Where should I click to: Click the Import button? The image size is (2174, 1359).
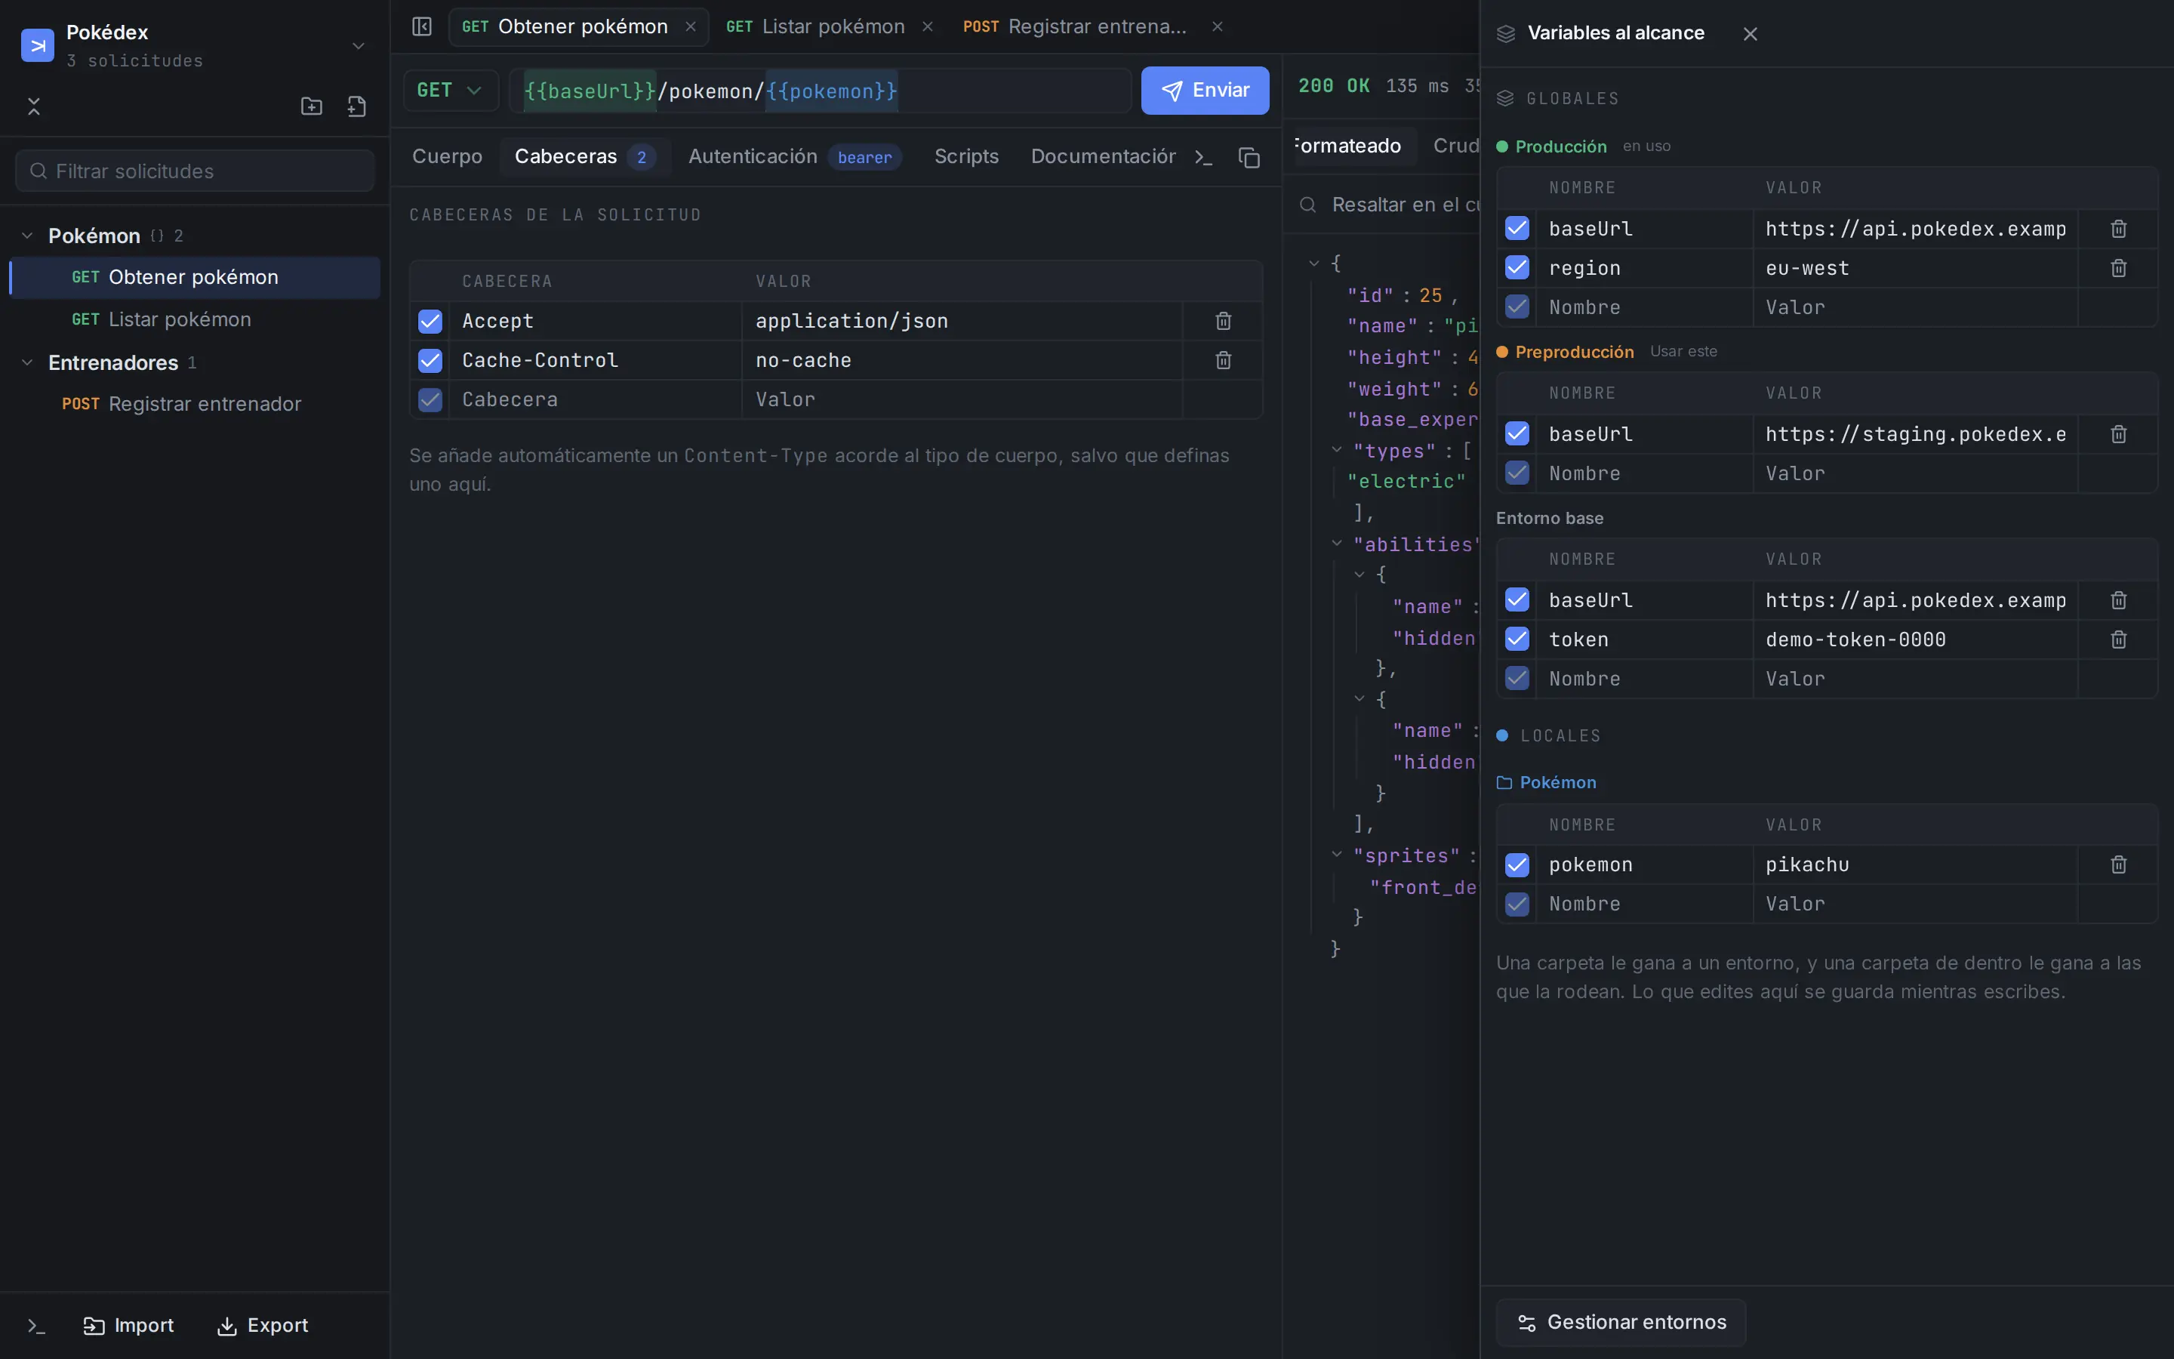click(128, 1326)
